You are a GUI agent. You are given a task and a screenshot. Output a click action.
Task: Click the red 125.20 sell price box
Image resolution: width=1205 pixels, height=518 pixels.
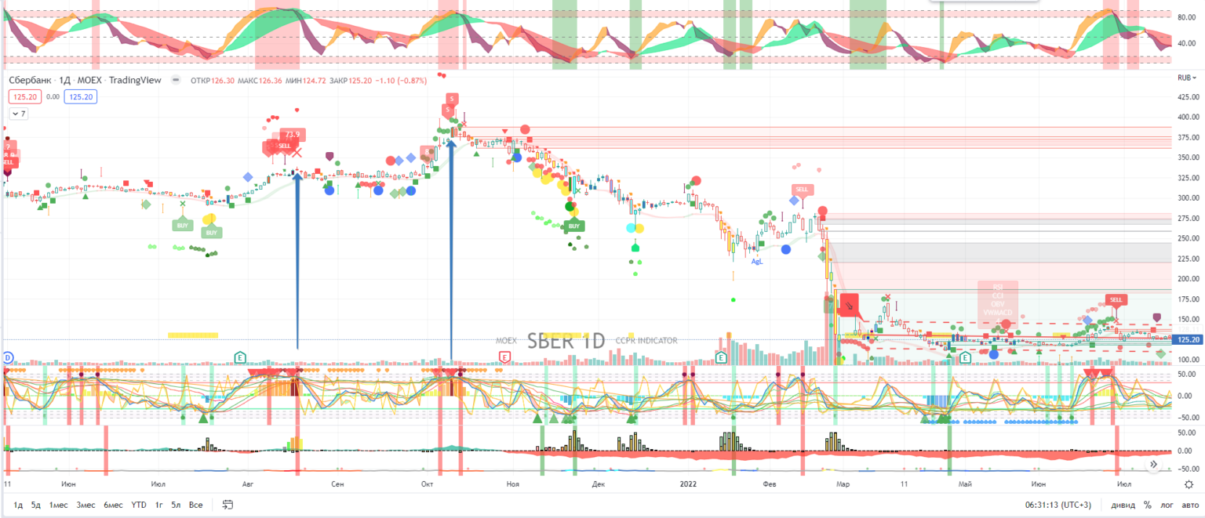point(24,96)
